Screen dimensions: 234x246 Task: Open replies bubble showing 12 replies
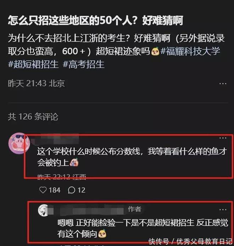pos(71,190)
